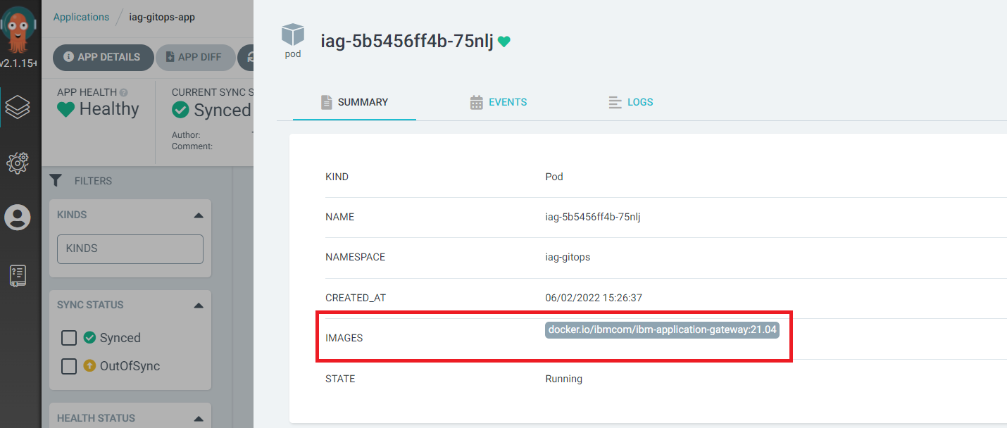Screen dimensions: 1007x428
Task: Click the Kinds filter input field
Action: (x=130, y=249)
